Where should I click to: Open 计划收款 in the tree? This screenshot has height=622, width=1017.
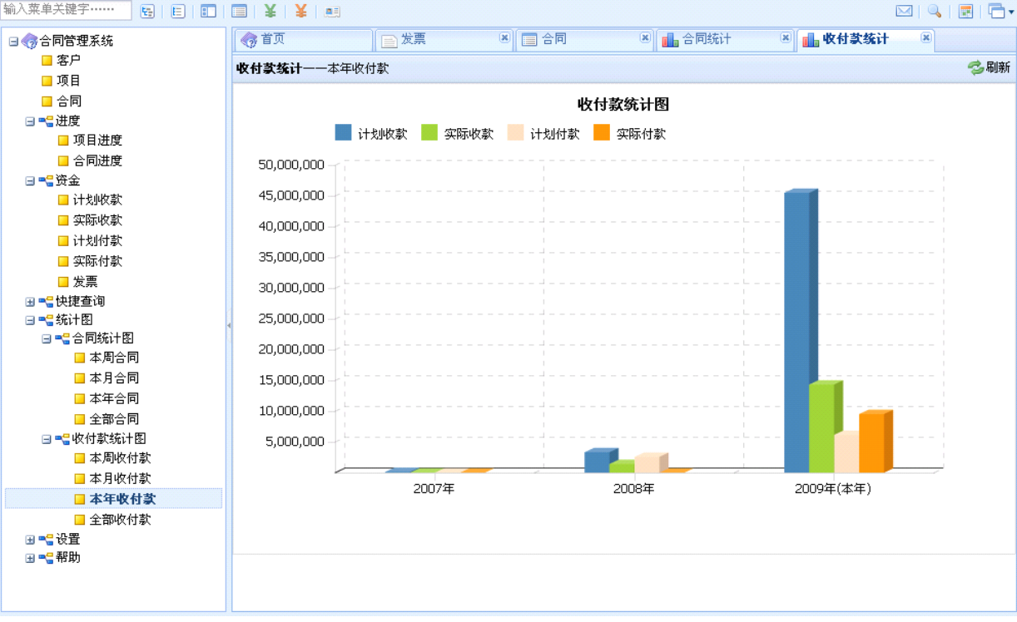point(97,200)
